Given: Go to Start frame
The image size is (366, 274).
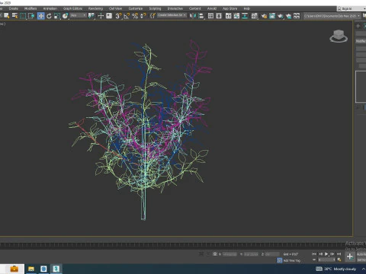Looking at the screenshot, I should [314, 253].
